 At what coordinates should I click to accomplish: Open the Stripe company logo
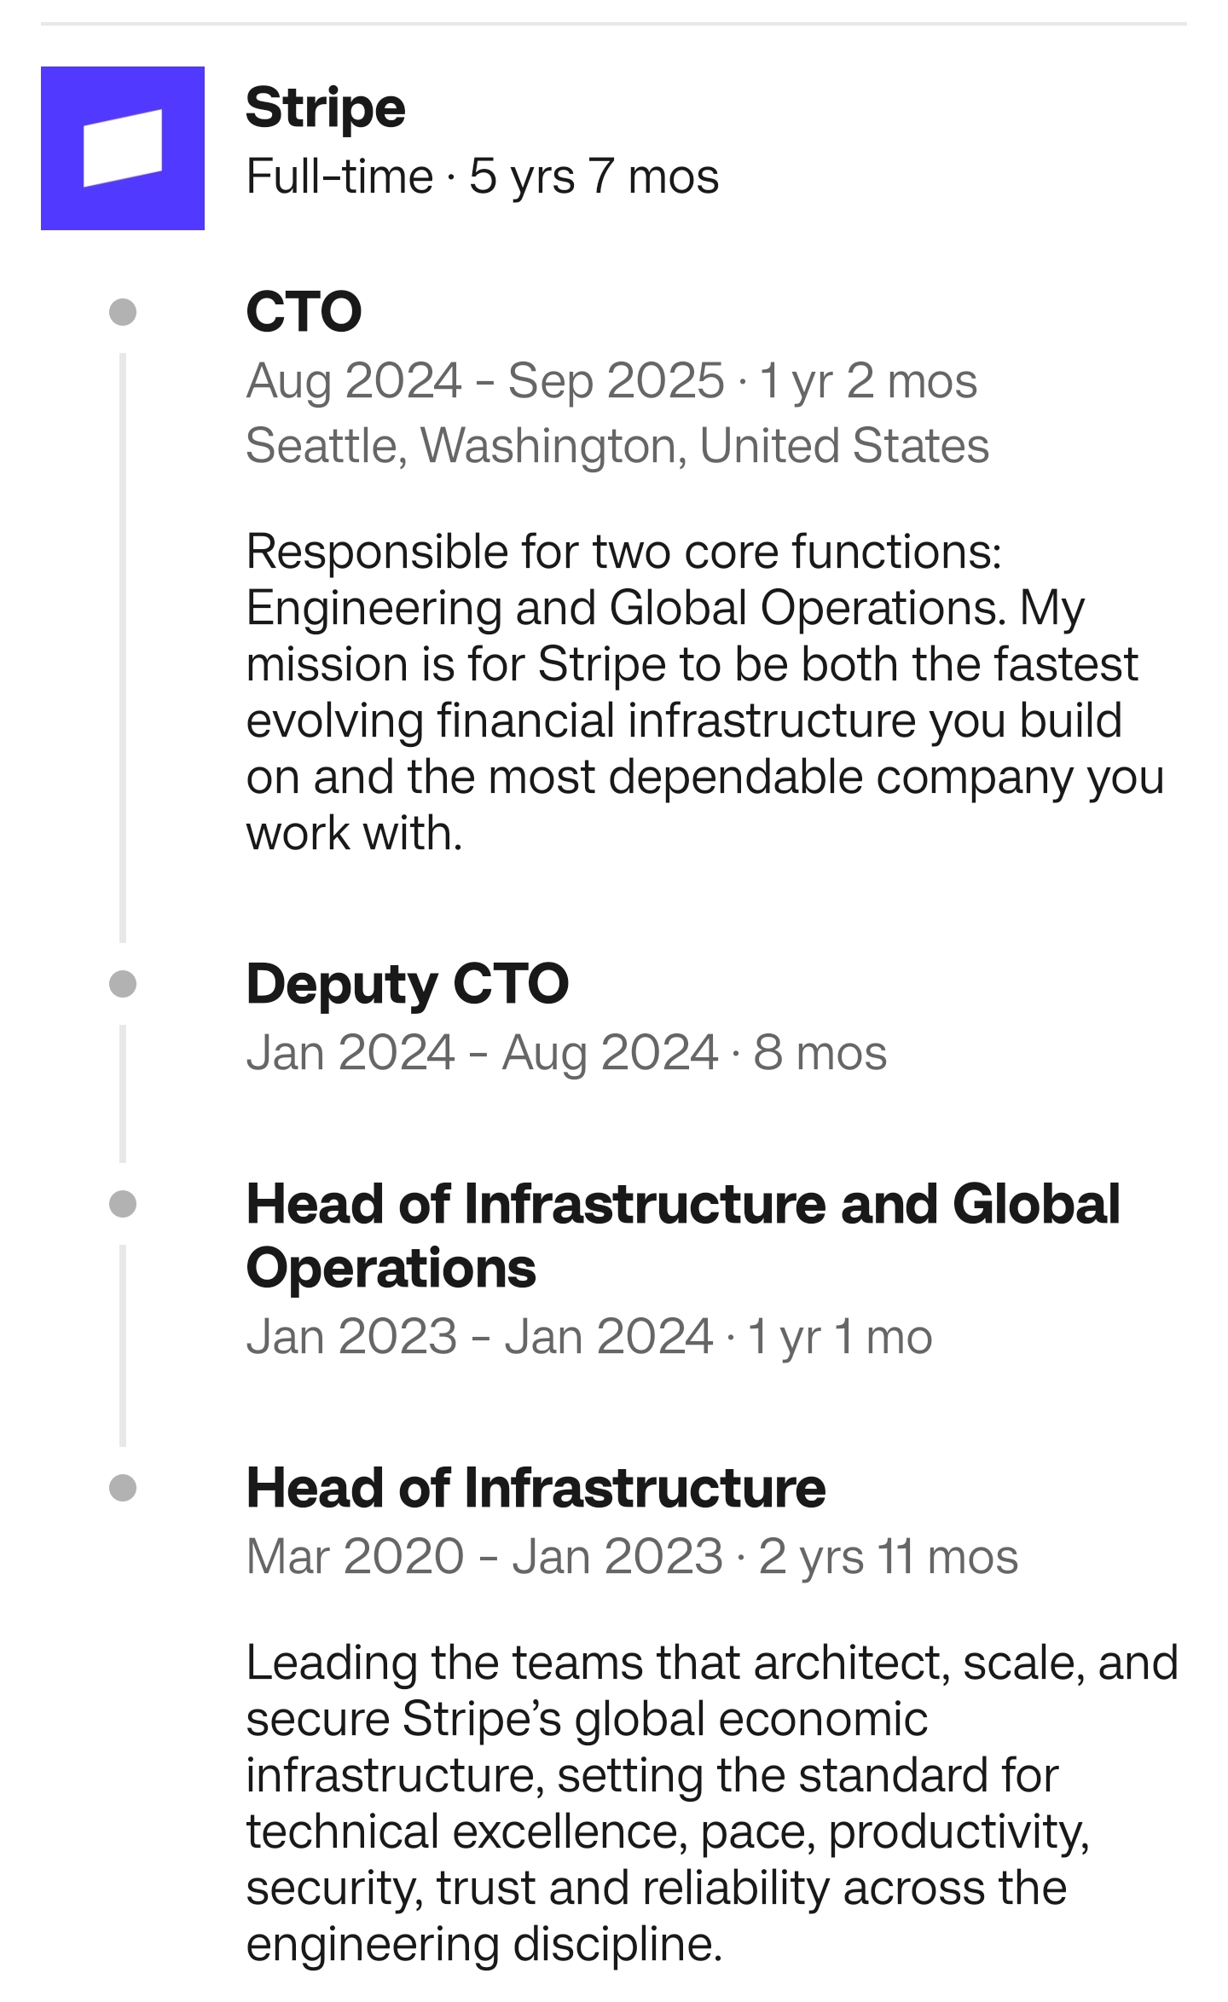(x=123, y=148)
